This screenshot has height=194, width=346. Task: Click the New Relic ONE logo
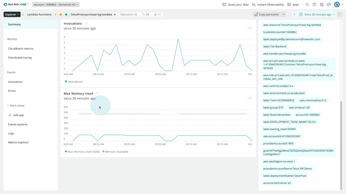click(x=16, y=4)
